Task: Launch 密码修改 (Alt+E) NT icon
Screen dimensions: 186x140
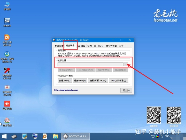Action: tap(7, 73)
